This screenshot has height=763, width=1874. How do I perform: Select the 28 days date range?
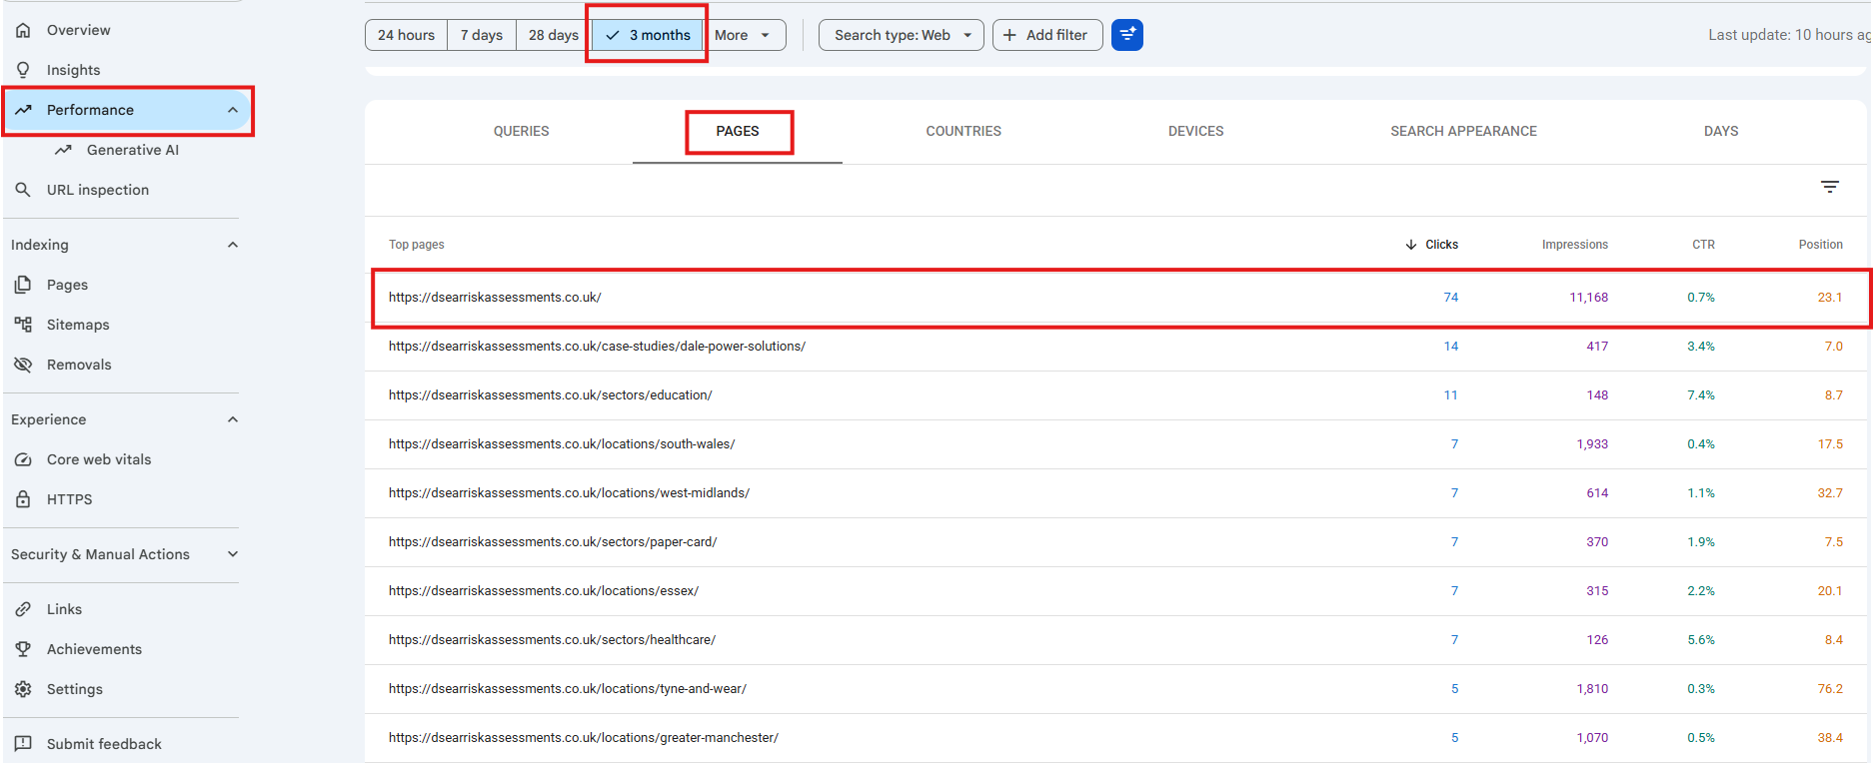tap(553, 35)
